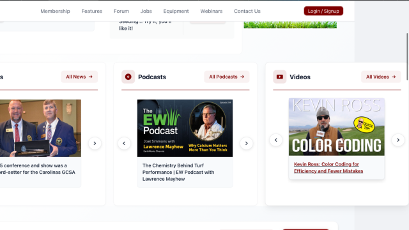Go to next podcast with right arrow

[x=246, y=143]
